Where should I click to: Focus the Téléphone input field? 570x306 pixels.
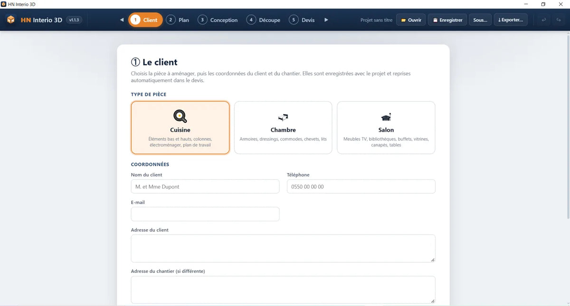point(361,186)
